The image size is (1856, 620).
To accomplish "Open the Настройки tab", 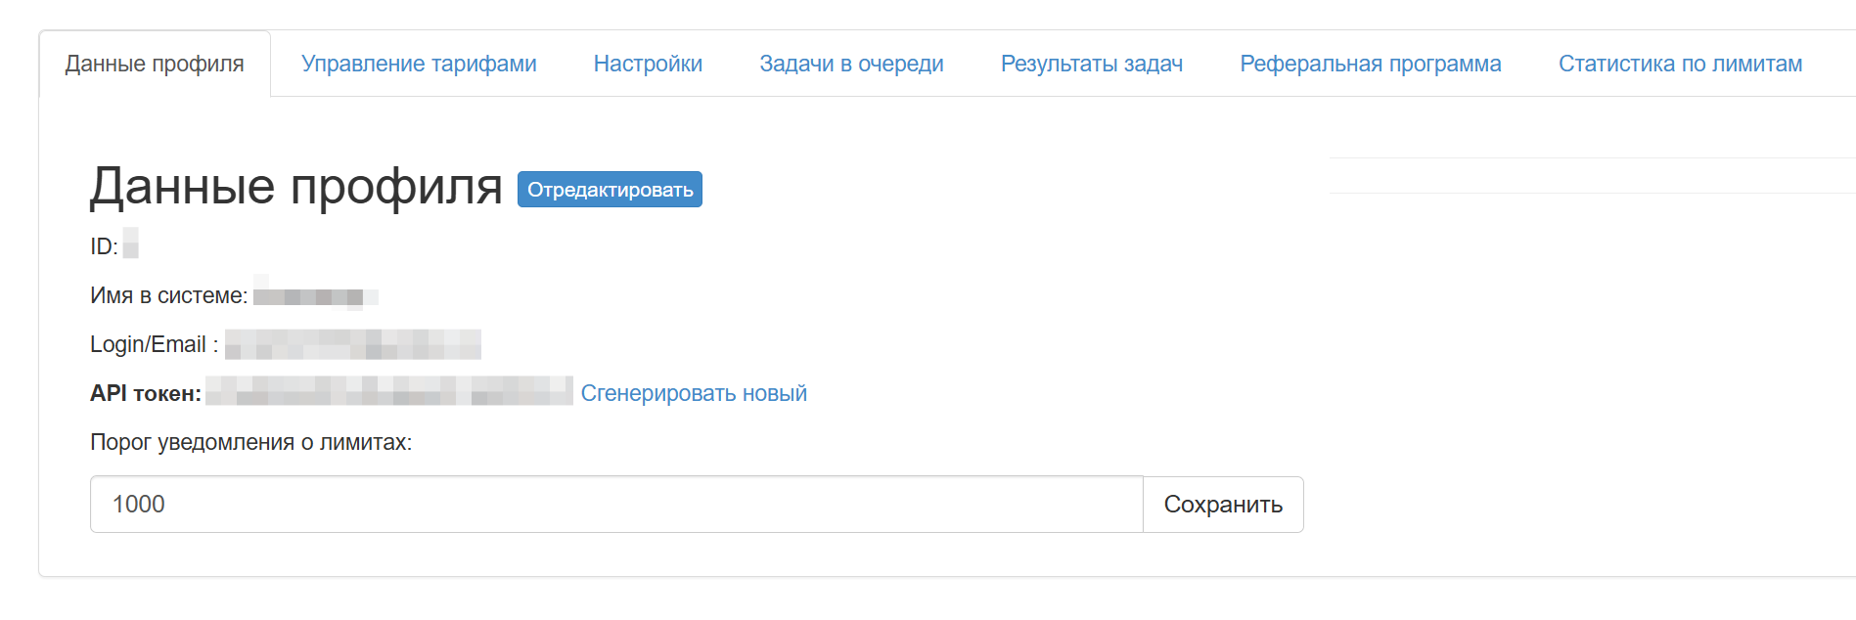I will [648, 64].
